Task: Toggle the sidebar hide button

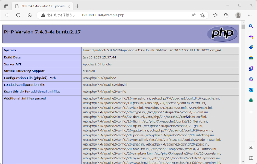Action: point(251,147)
